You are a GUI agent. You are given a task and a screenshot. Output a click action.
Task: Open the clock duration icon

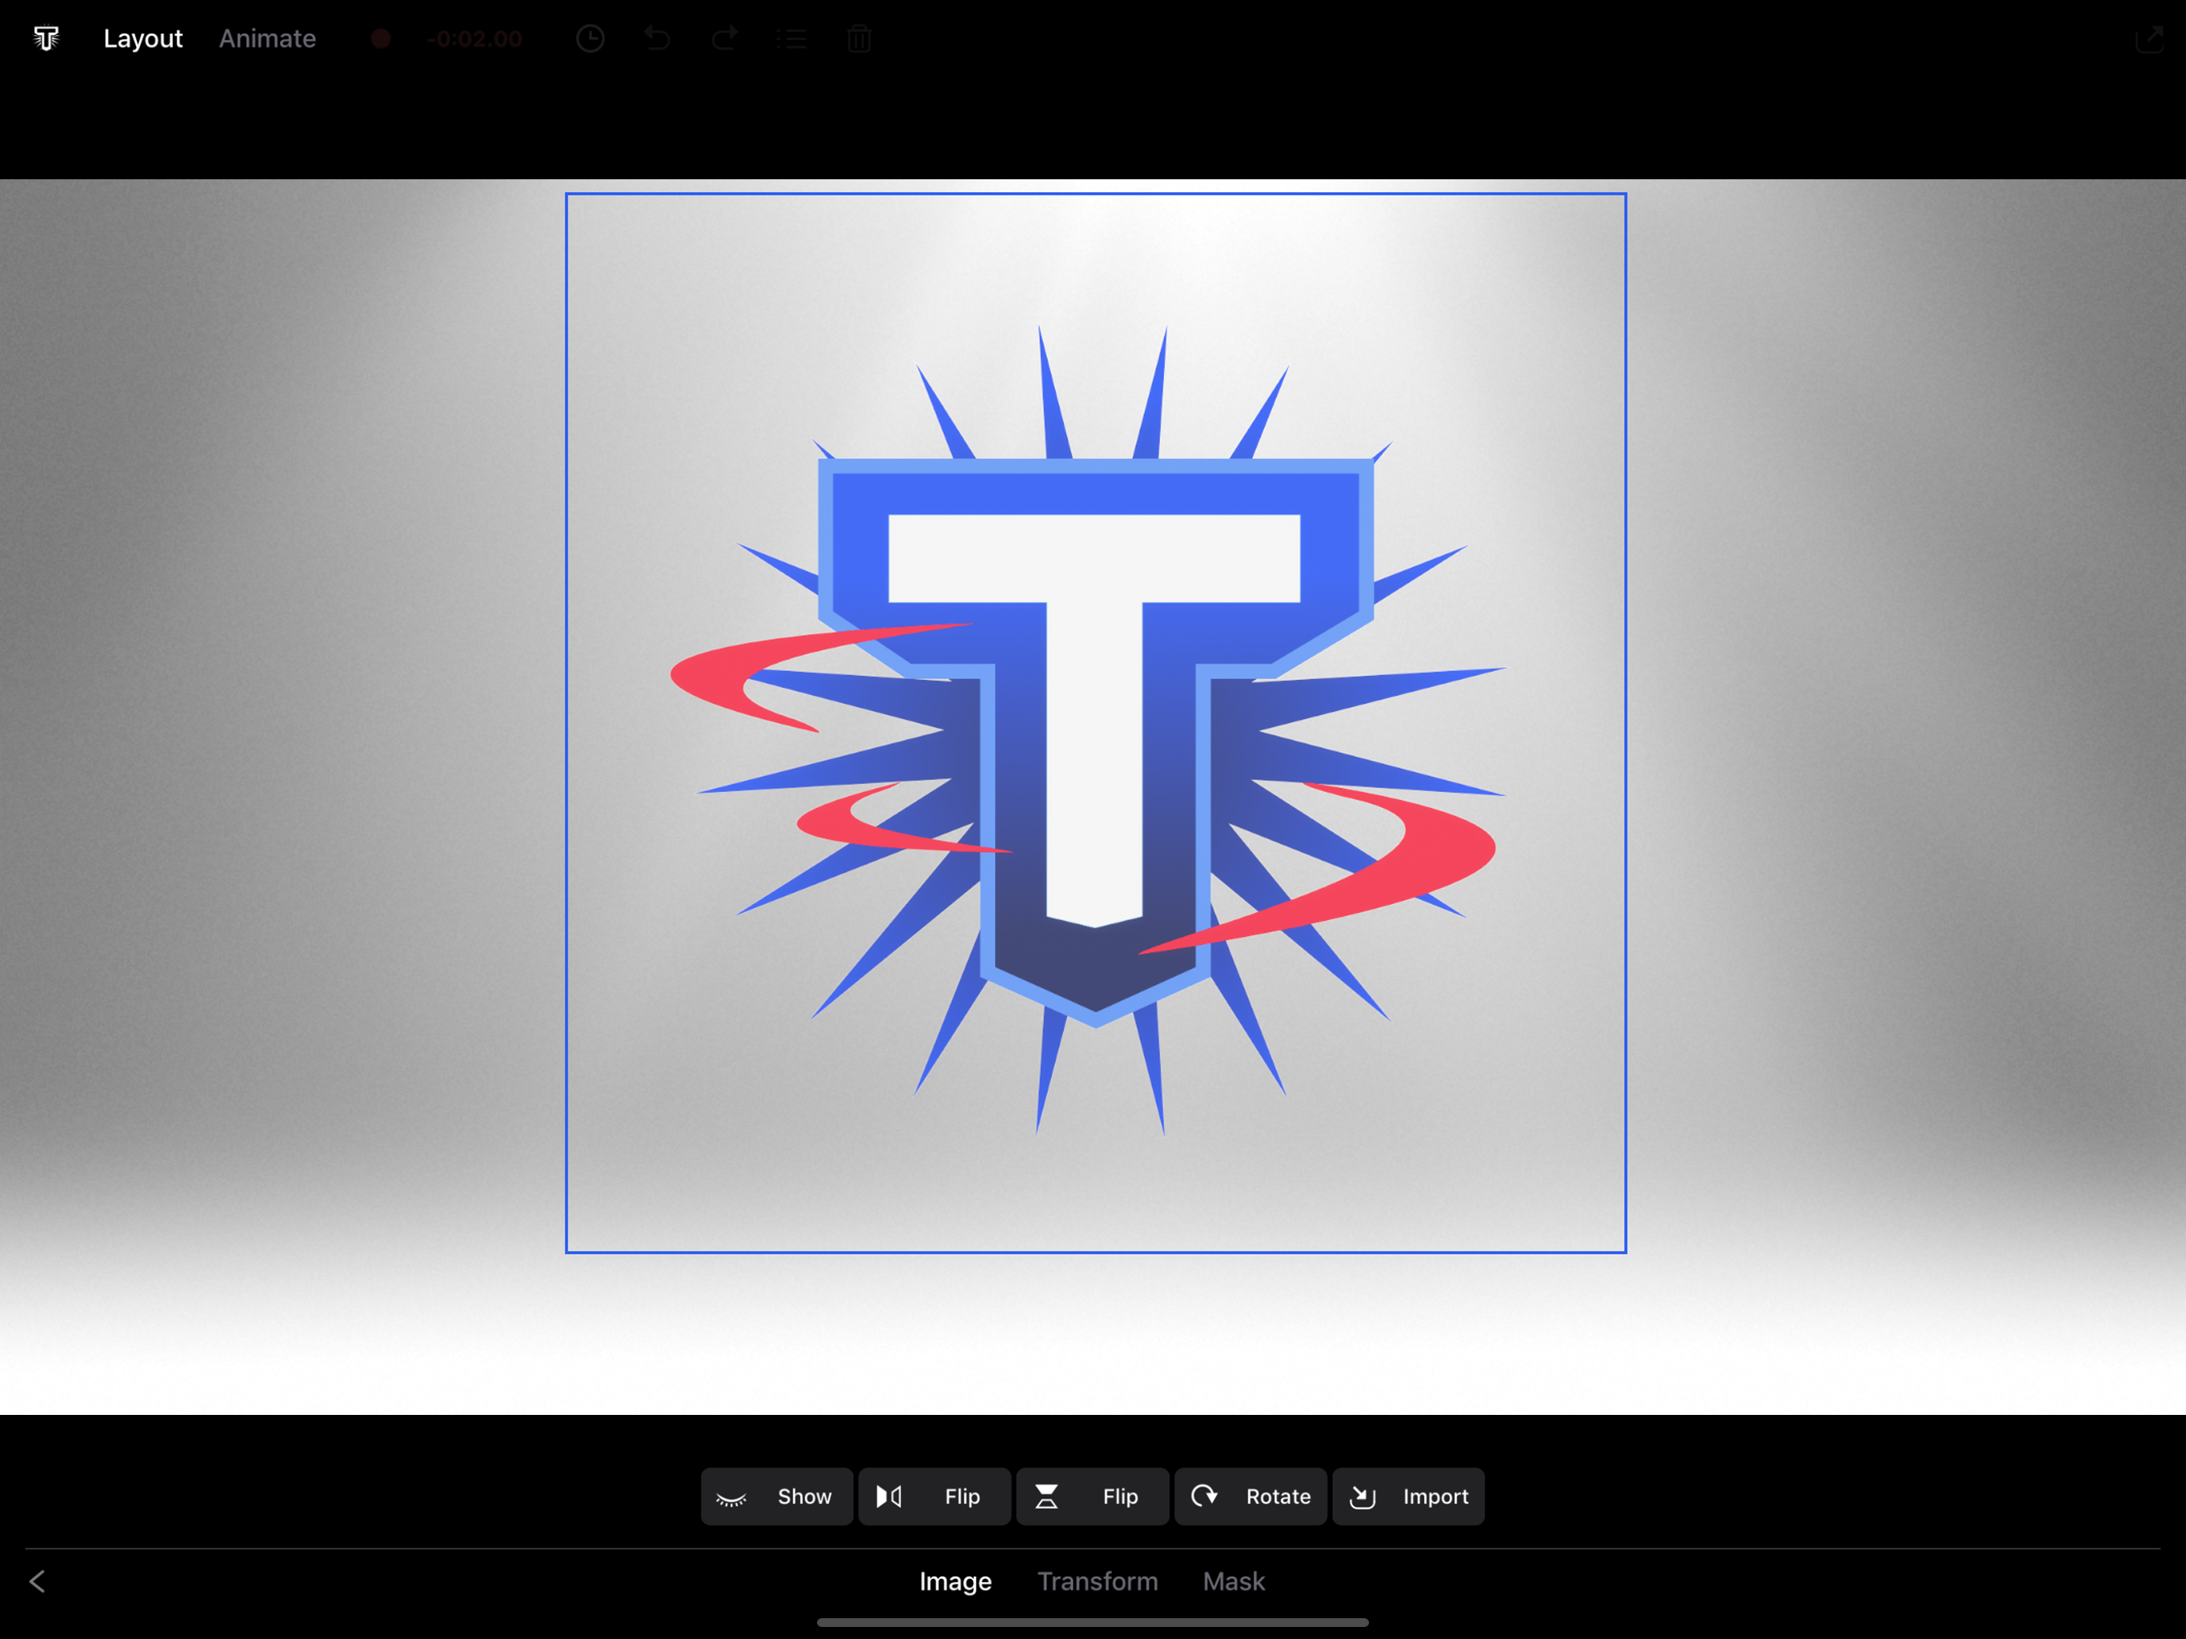[590, 38]
